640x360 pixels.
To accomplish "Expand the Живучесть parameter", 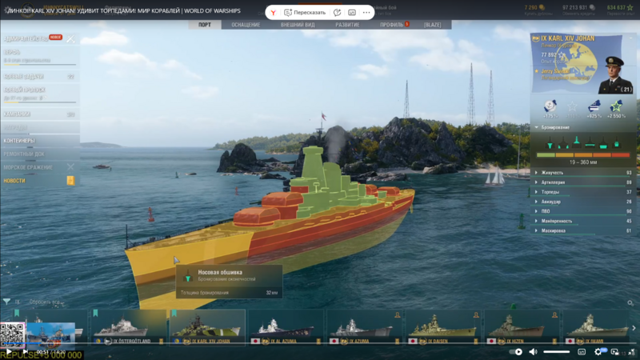I will click(583, 173).
